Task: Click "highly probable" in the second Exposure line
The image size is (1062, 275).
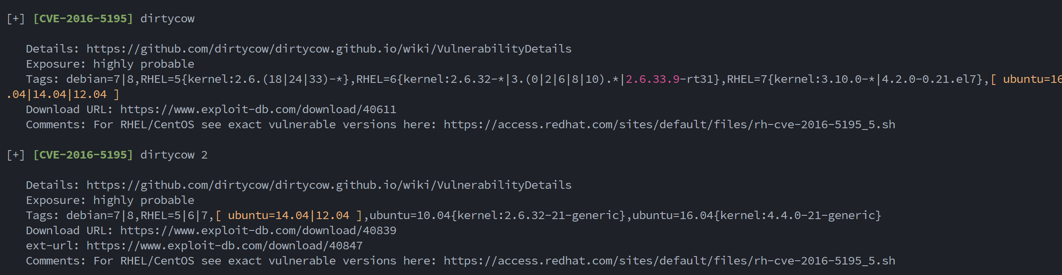Action: [144, 200]
